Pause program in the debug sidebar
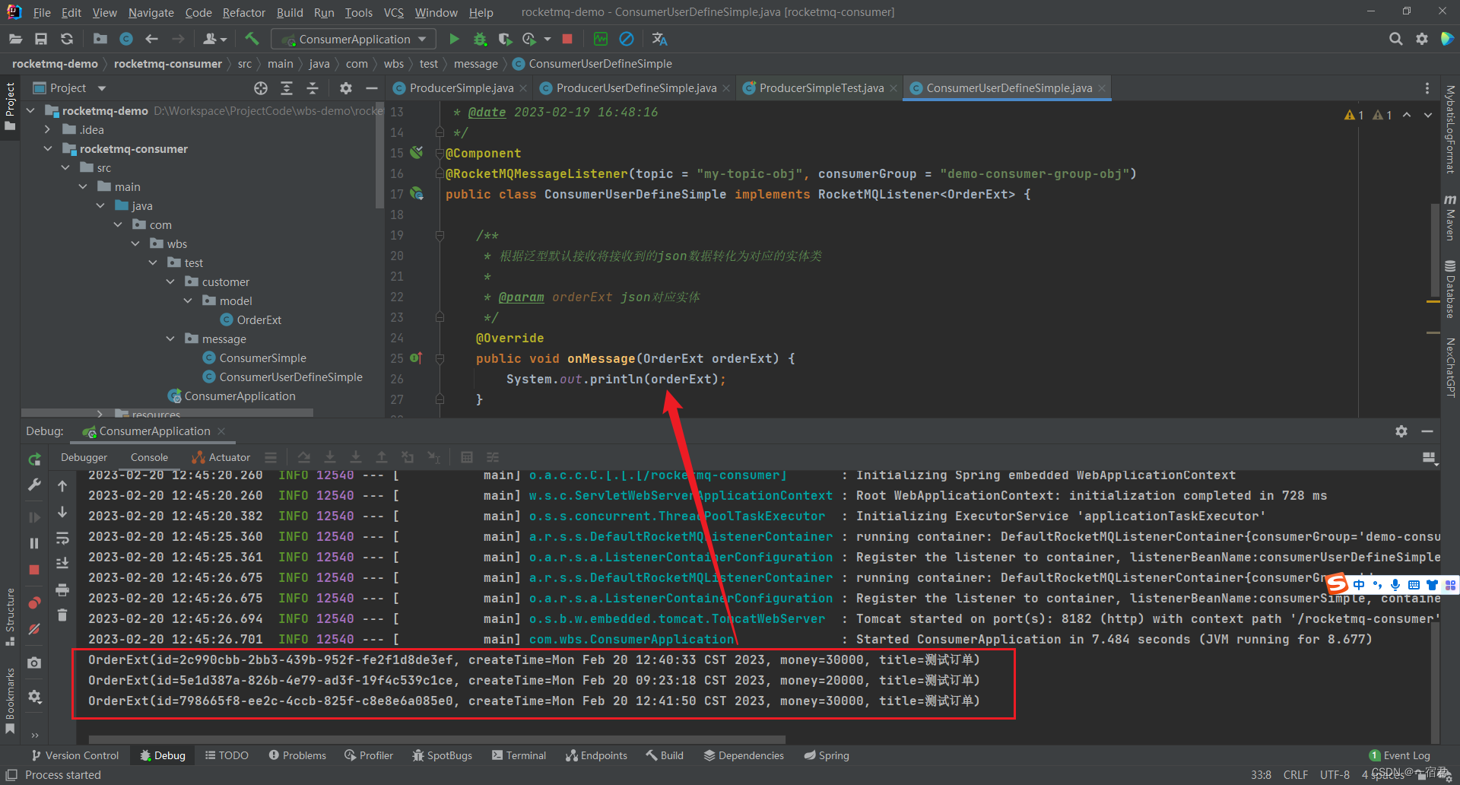This screenshot has width=1460, height=785. point(34,543)
